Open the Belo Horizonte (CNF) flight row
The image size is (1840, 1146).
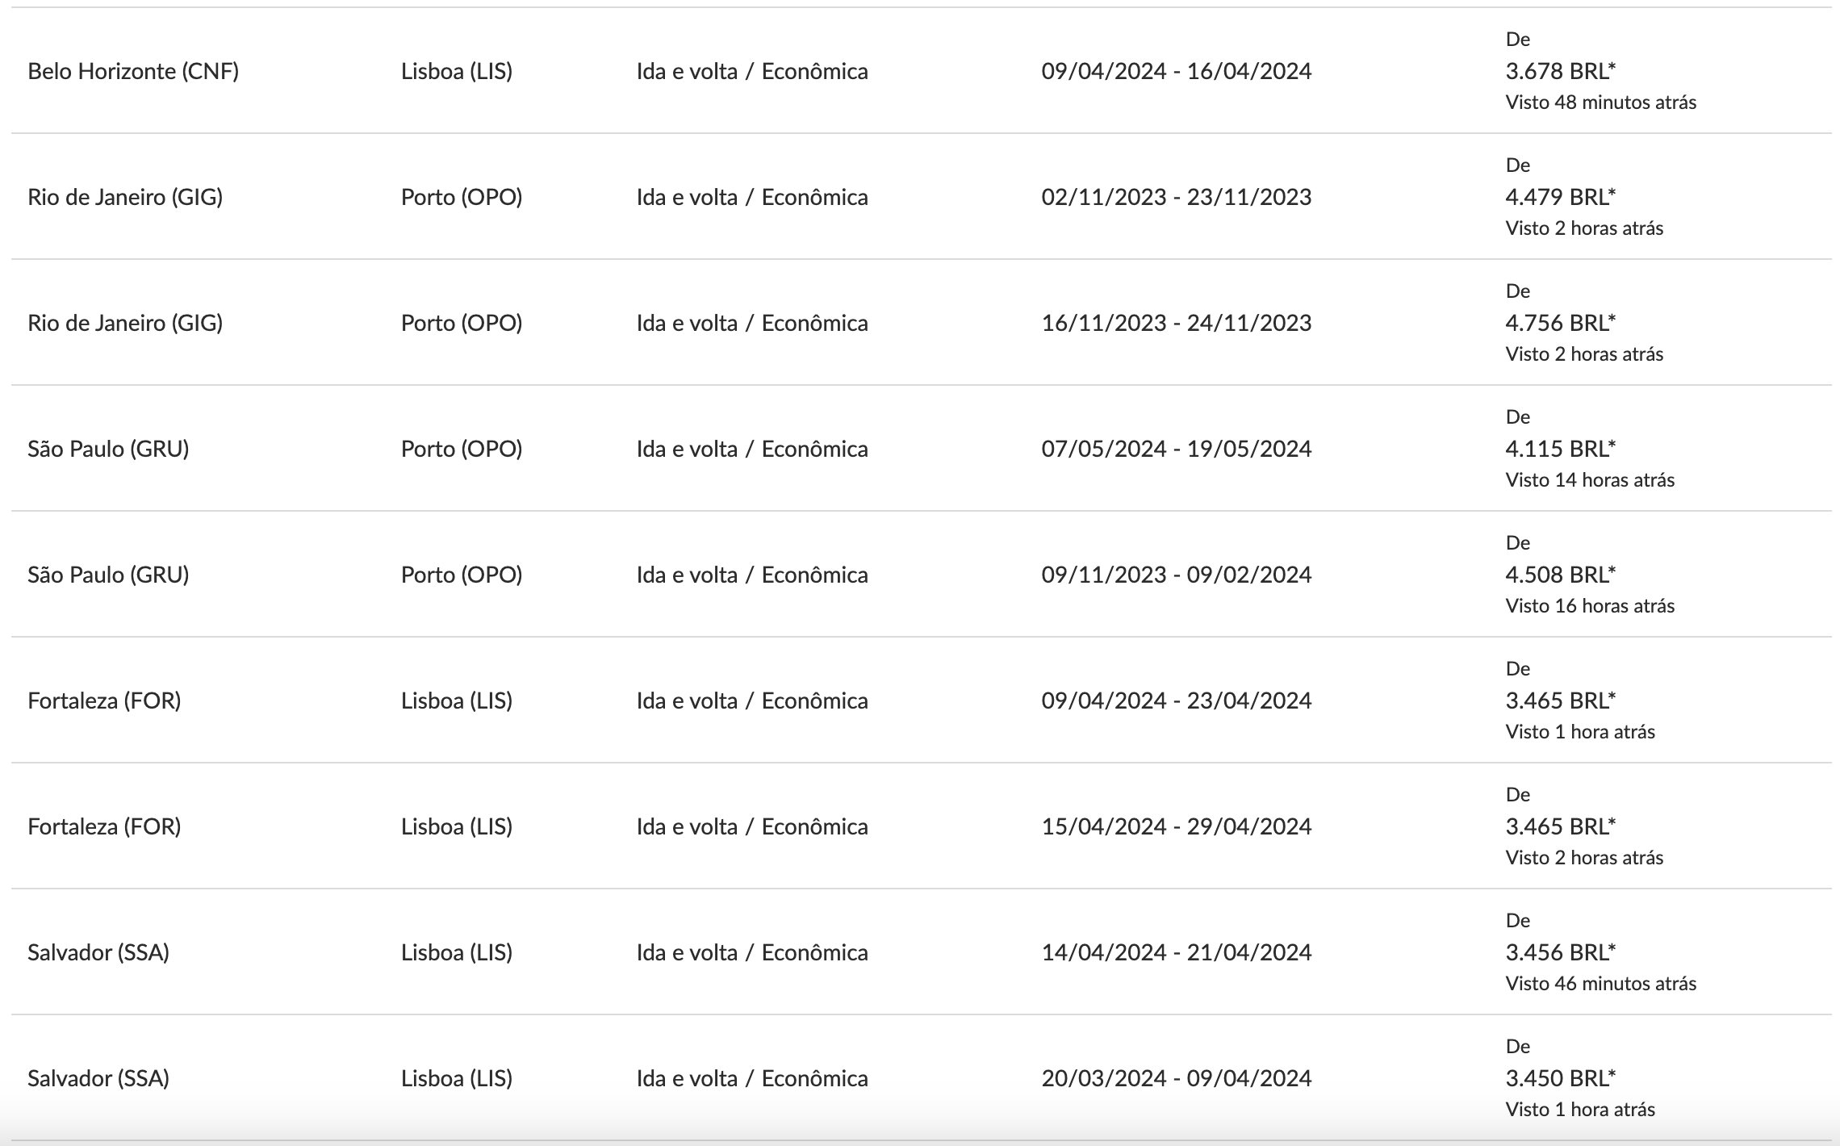[x=921, y=71]
